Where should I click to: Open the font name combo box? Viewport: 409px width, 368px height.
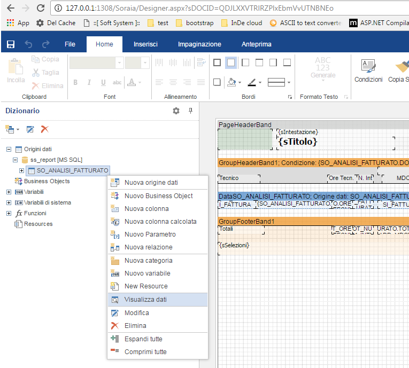click(97, 63)
